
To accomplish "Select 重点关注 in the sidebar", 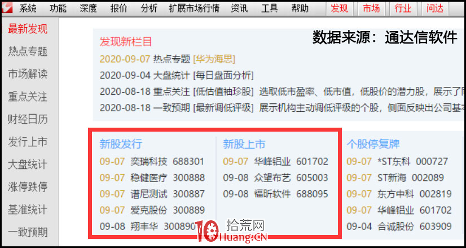I will (x=28, y=97).
